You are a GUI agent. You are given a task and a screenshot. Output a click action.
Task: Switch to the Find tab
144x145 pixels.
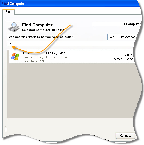tap(9, 12)
